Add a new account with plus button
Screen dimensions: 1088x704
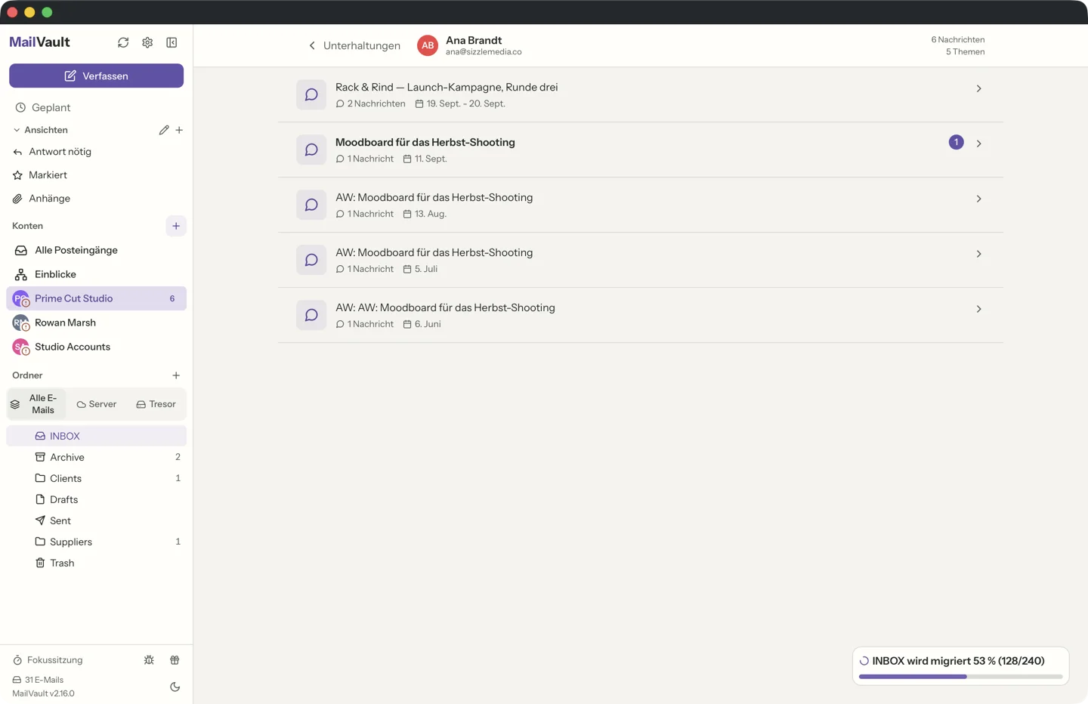tap(176, 226)
